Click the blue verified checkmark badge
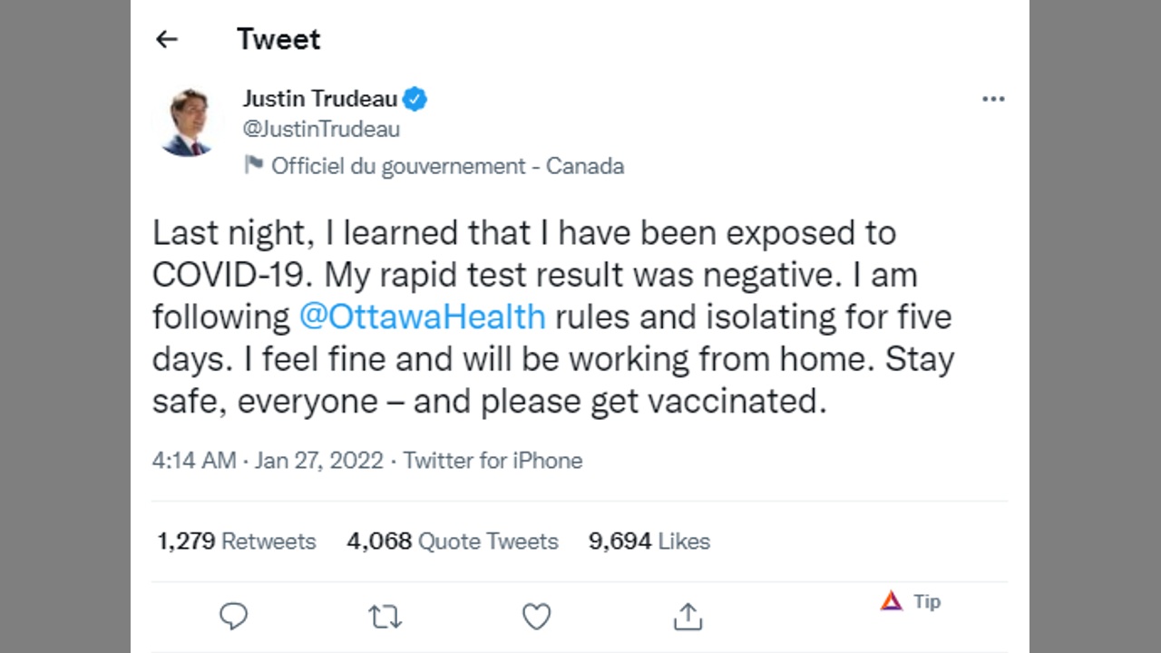Screen dimensions: 1161x653 [415, 99]
